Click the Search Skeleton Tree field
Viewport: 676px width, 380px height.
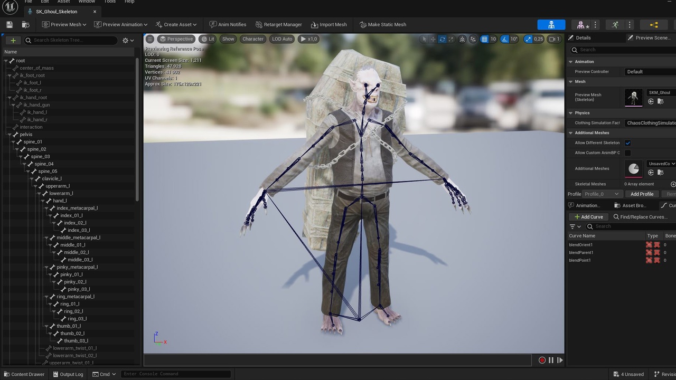71,40
